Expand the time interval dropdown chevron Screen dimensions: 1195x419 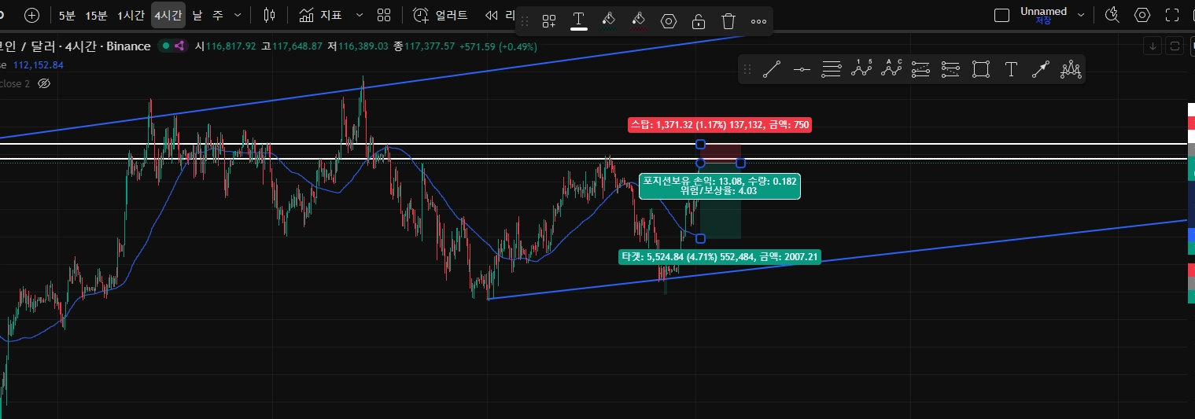point(238,15)
